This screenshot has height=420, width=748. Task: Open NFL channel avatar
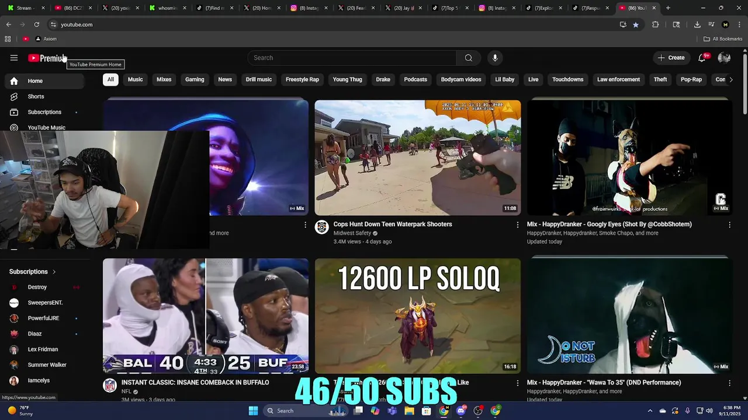pyautogui.click(x=110, y=385)
